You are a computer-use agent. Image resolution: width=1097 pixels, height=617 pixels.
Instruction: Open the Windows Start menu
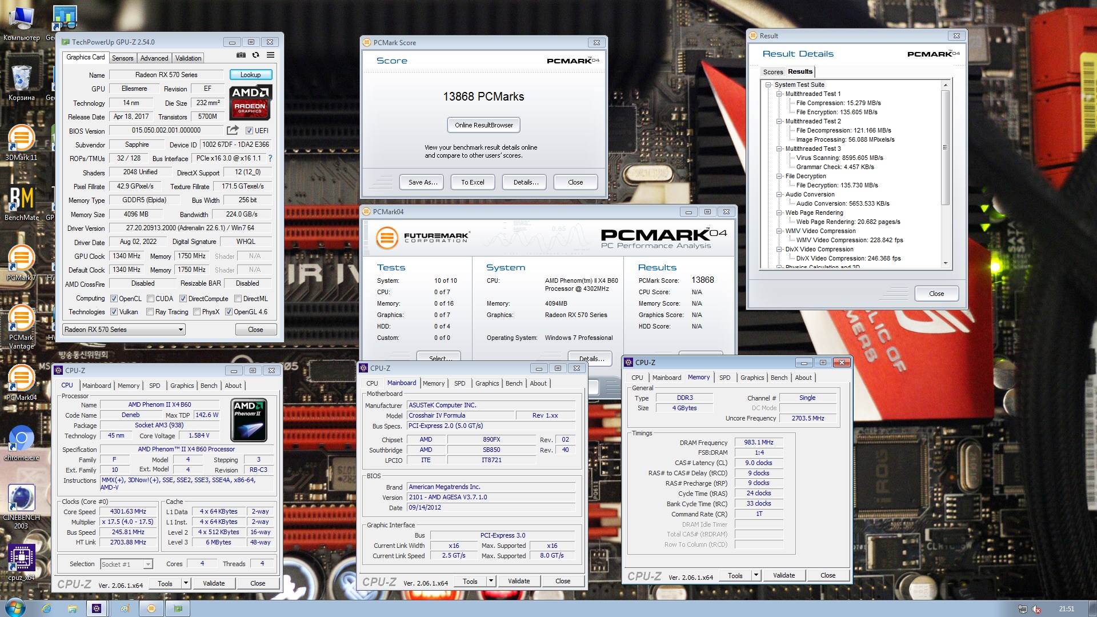pos(14,608)
